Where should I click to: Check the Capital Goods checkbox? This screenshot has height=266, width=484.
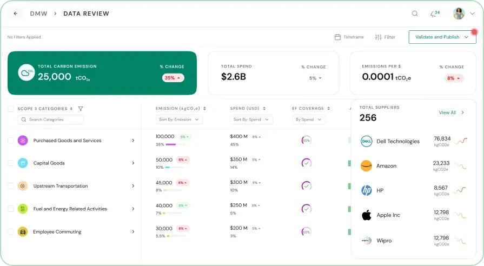point(11,163)
